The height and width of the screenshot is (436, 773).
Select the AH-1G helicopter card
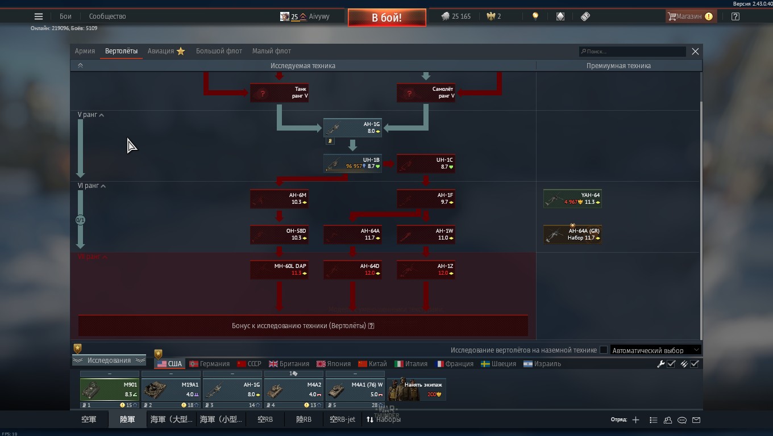352,128
